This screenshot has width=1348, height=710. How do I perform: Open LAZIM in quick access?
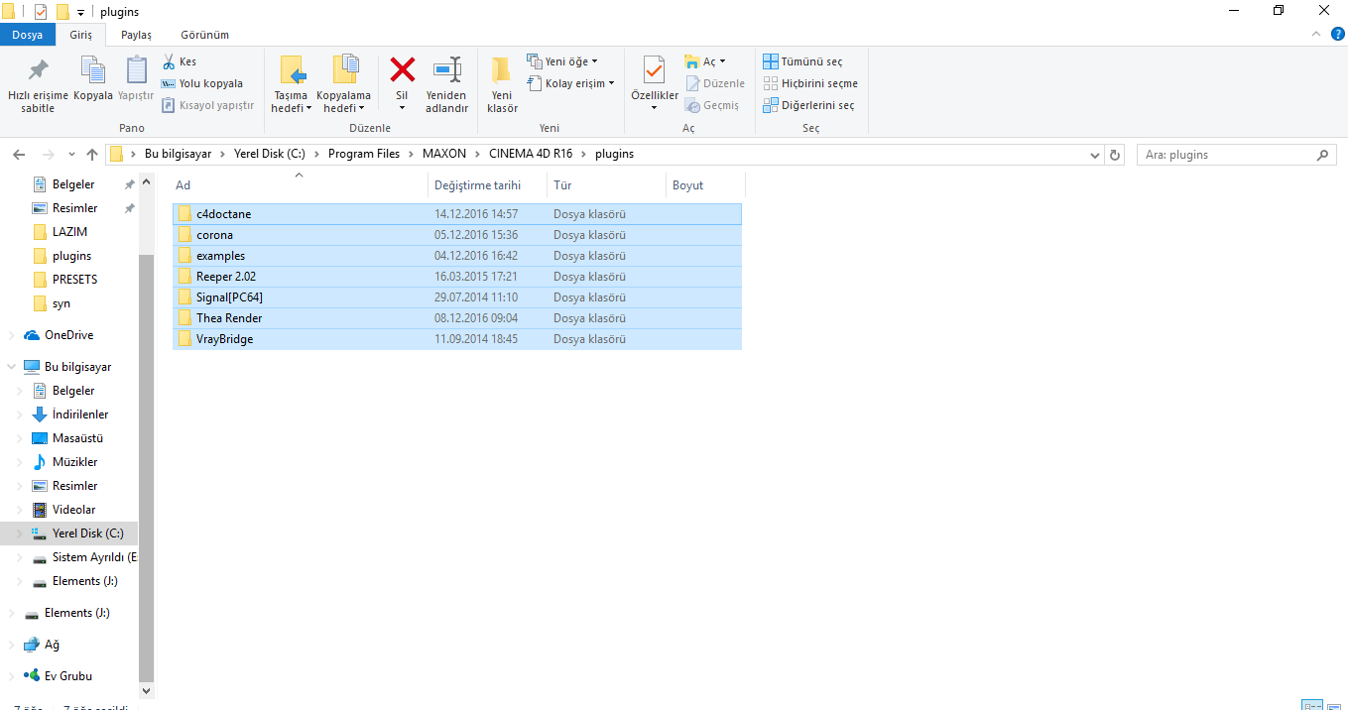[69, 232]
